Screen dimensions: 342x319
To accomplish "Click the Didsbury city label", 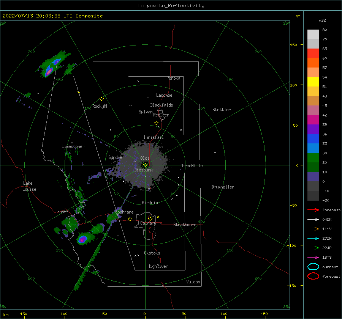I will pyautogui.click(x=144, y=170).
